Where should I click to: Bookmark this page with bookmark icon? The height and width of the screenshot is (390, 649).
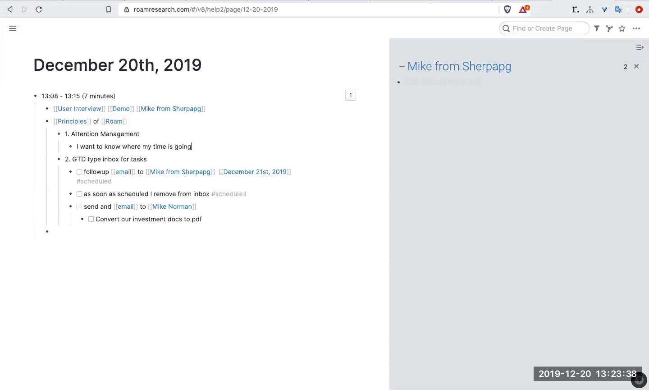(109, 9)
